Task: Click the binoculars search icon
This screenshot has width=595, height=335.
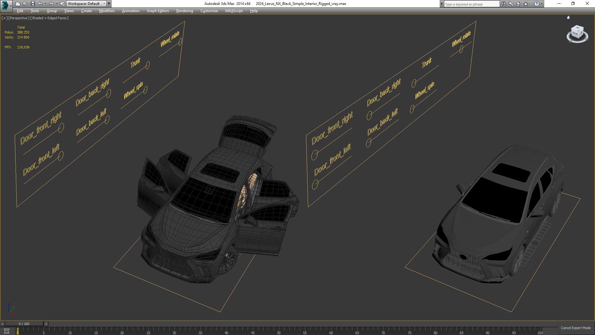Action: coord(504,4)
